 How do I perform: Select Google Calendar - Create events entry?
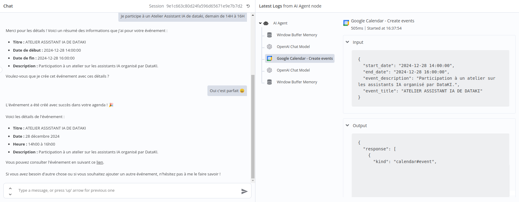[x=300, y=59]
